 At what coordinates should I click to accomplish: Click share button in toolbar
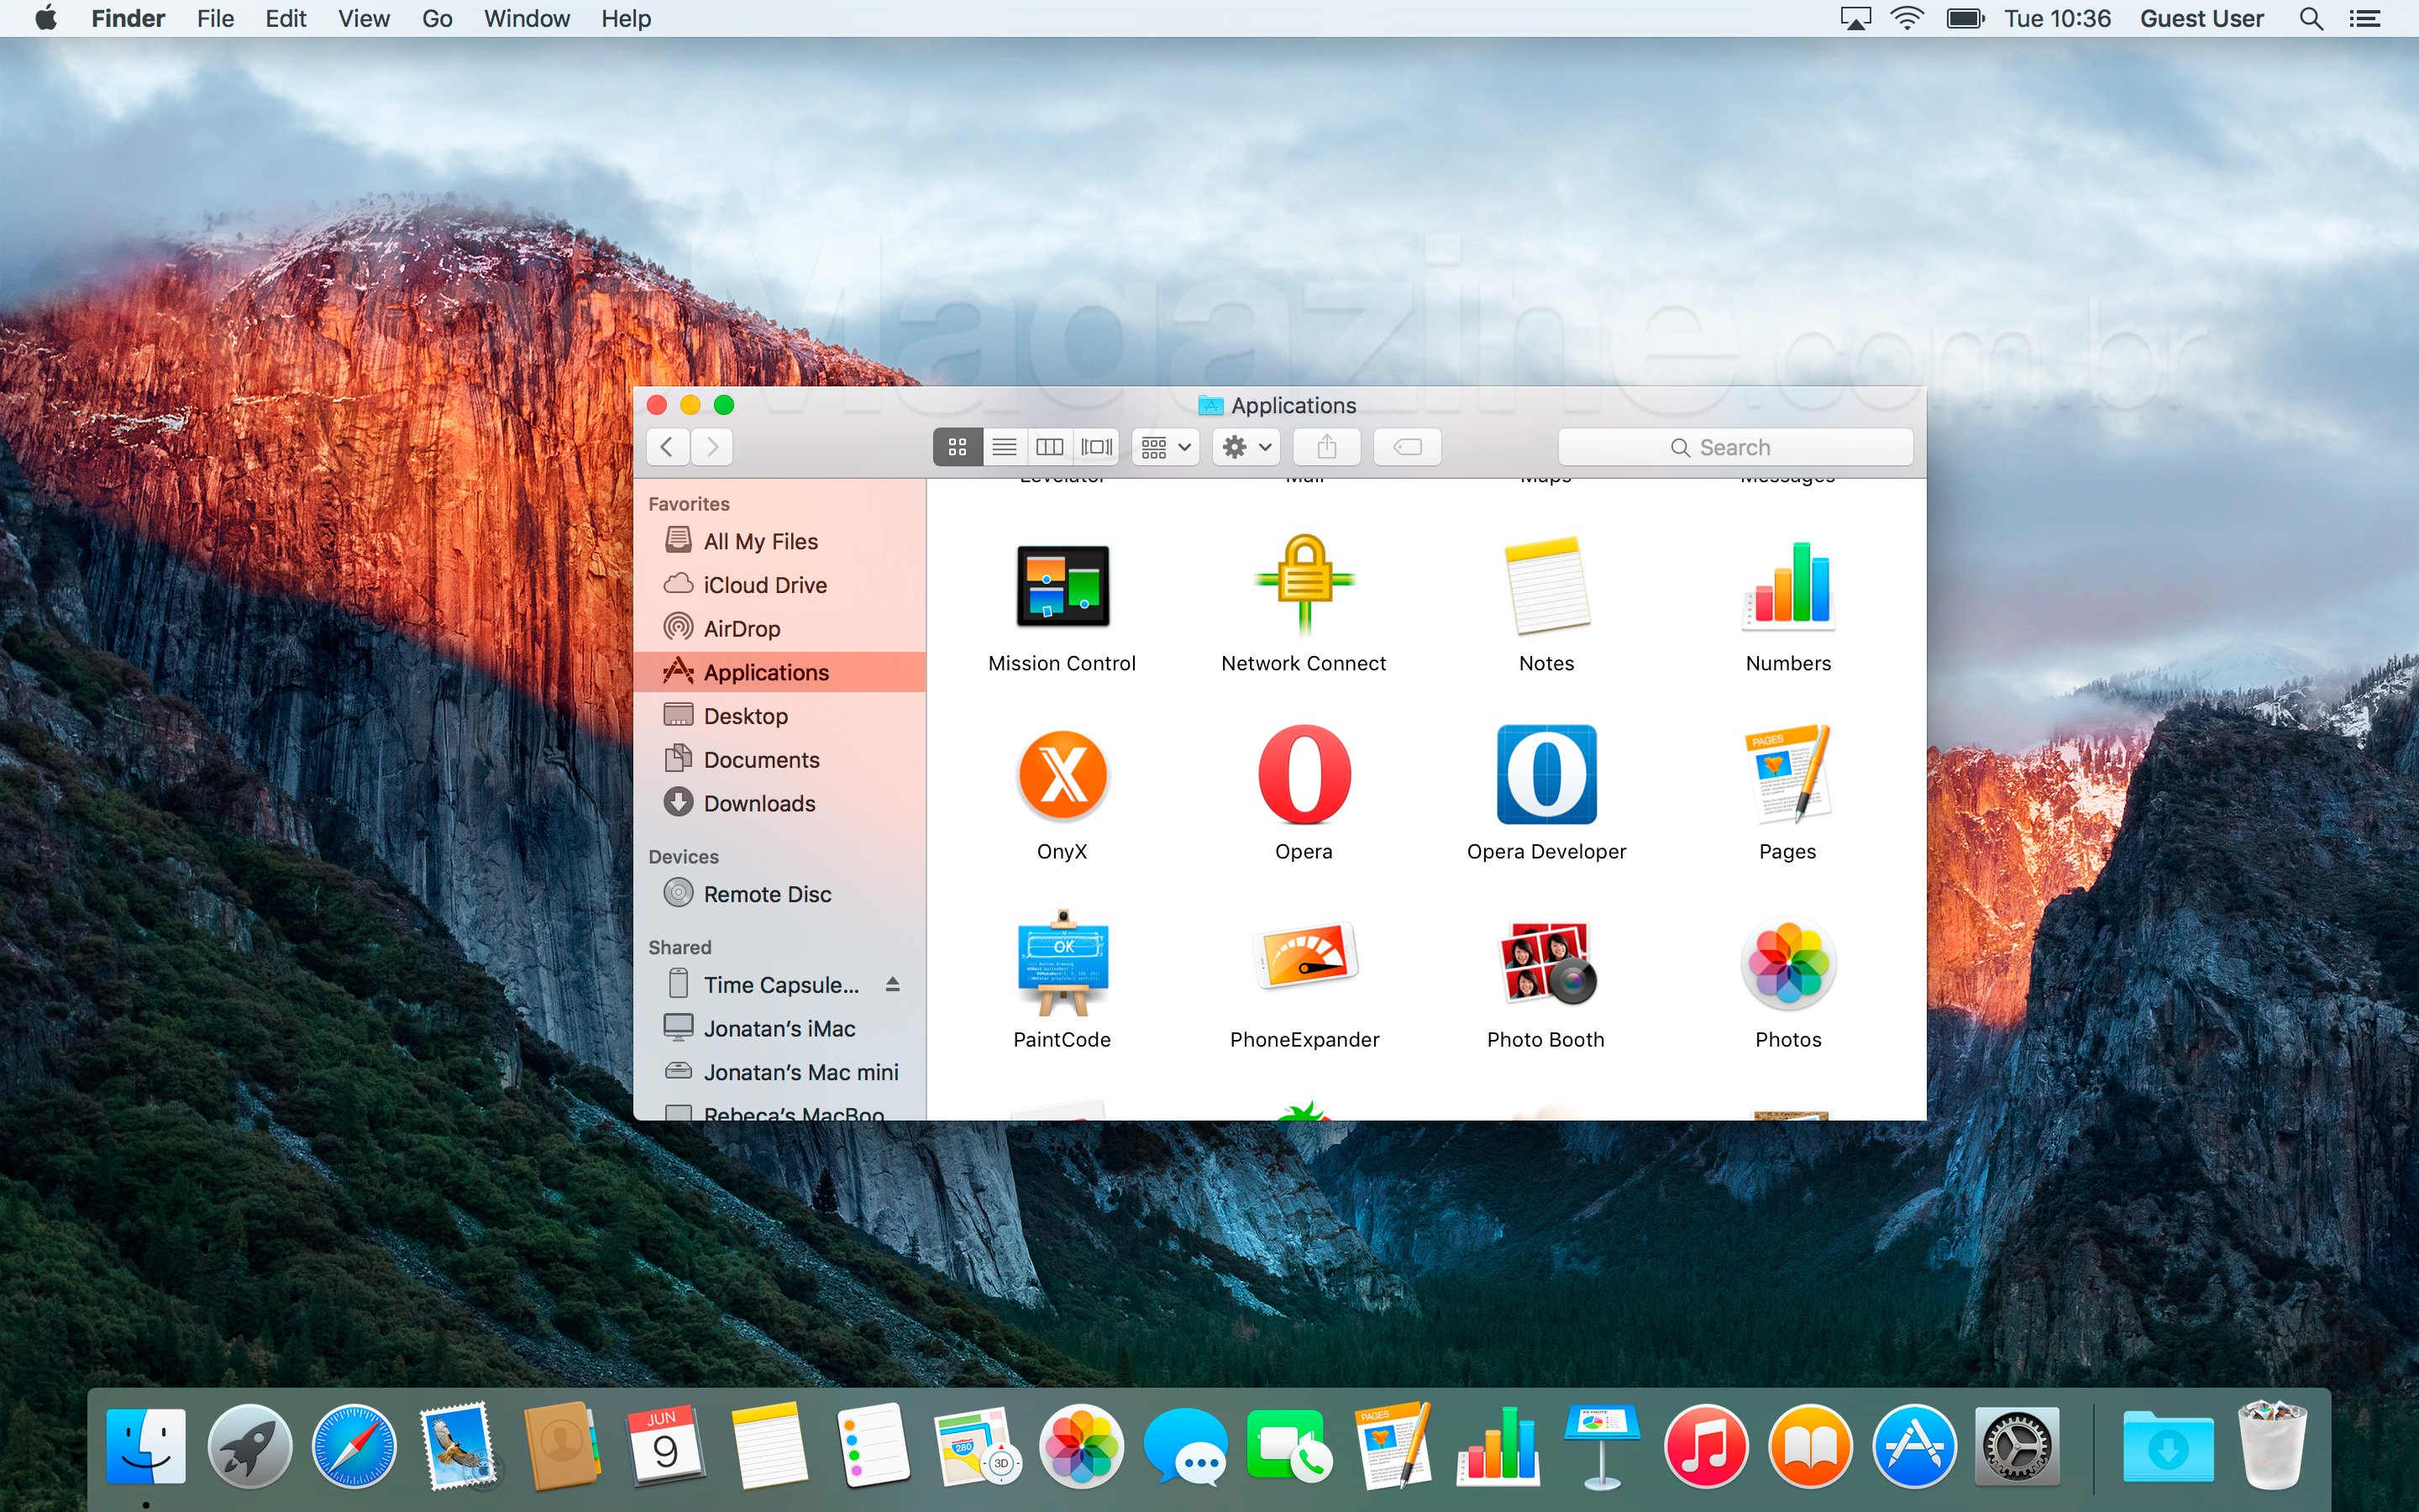[1327, 448]
